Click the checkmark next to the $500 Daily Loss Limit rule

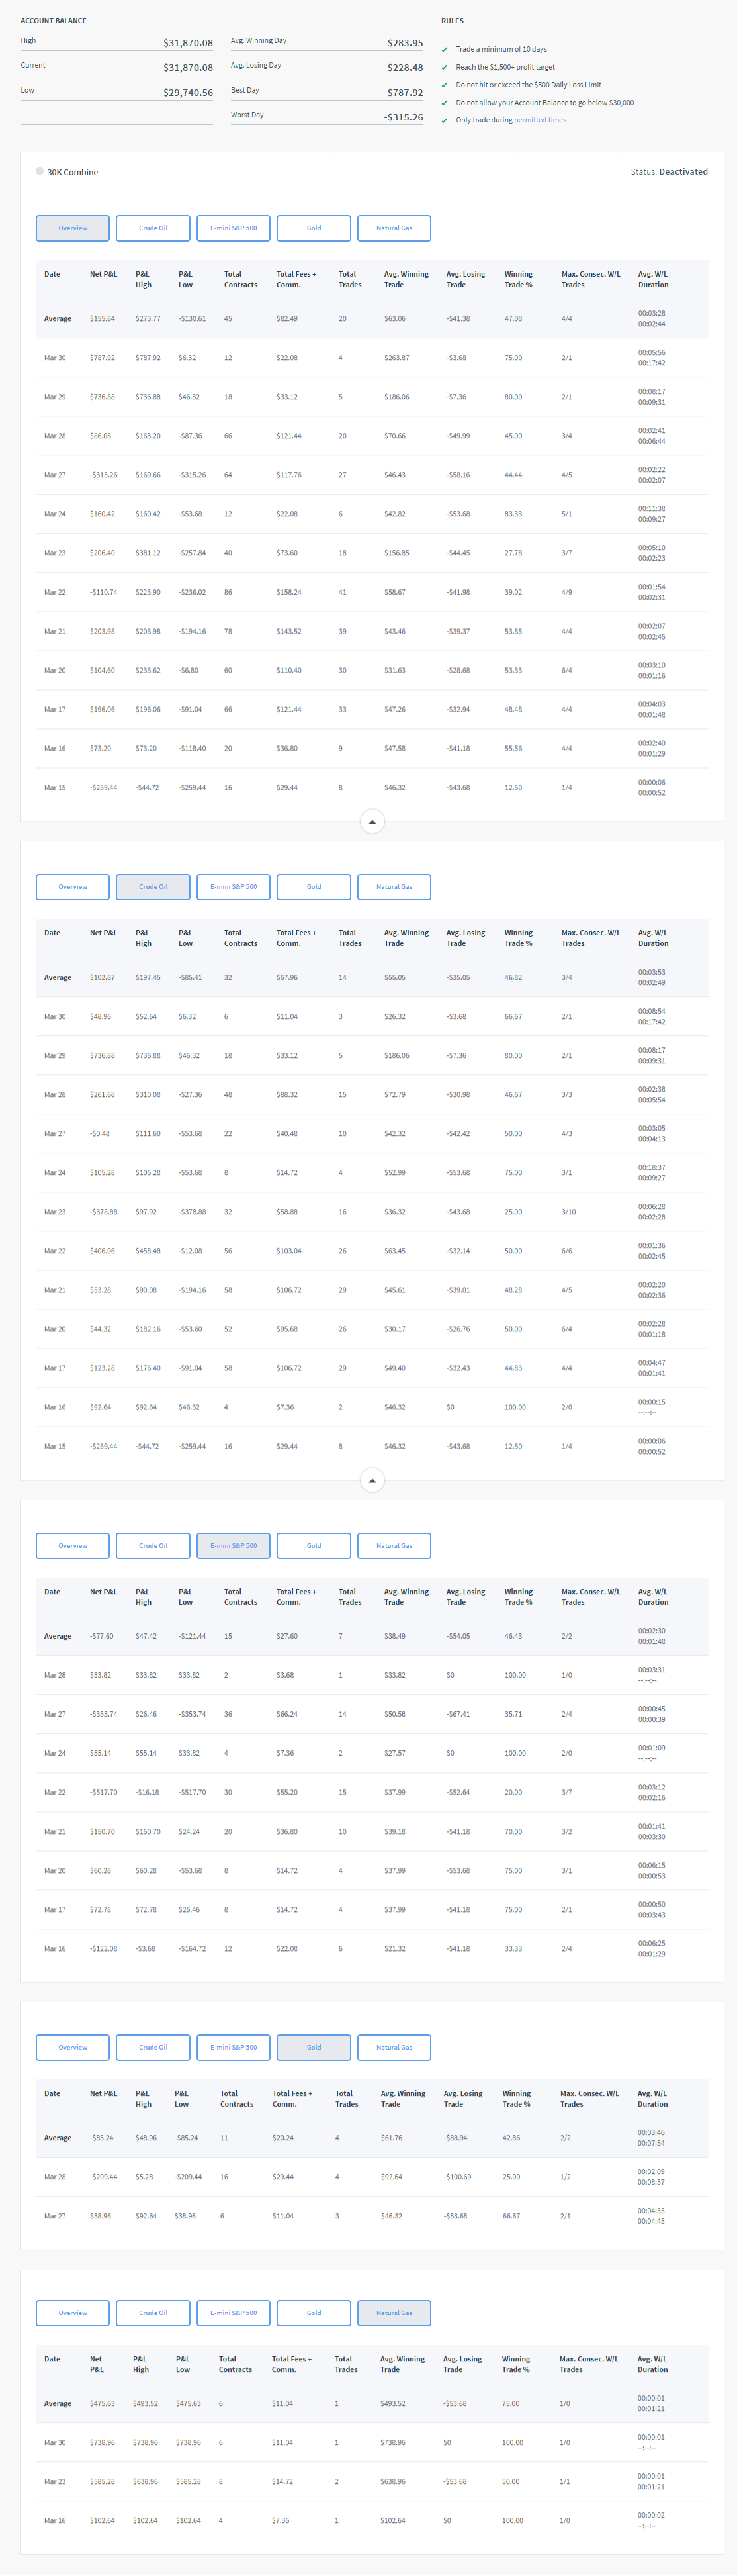445,85
